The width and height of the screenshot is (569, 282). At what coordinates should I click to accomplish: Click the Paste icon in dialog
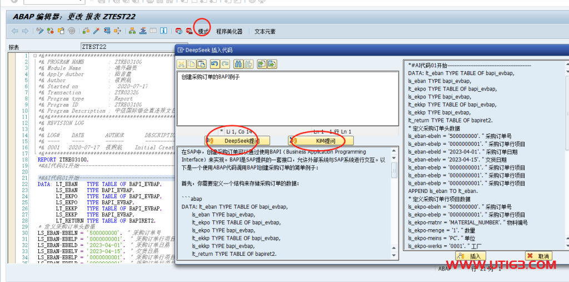click(201, 65)
